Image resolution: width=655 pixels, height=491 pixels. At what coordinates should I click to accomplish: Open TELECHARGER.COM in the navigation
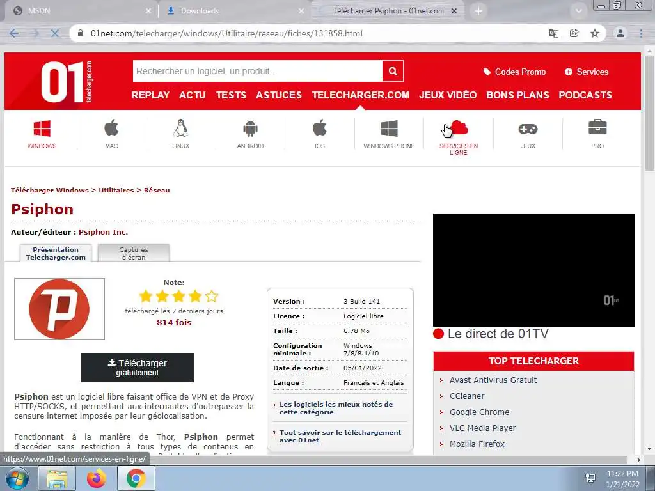[x=361, y=95]
